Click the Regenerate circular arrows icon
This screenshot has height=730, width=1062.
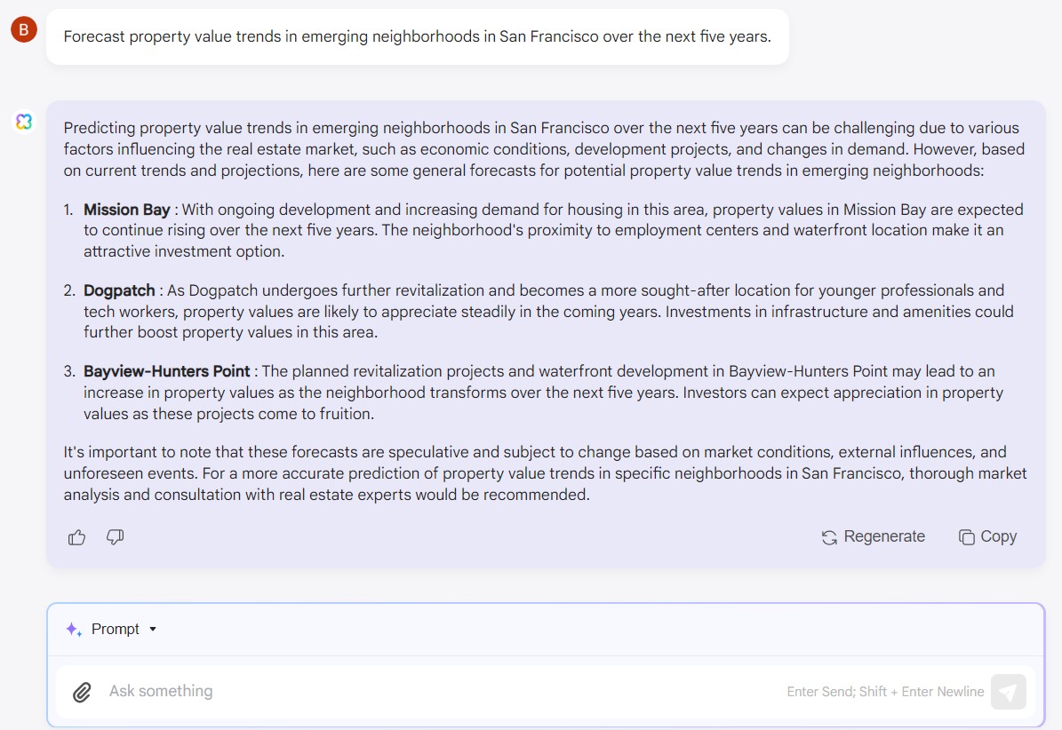point(829,537)
